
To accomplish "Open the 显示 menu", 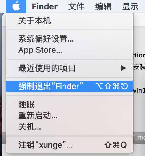I will [130, 6].
